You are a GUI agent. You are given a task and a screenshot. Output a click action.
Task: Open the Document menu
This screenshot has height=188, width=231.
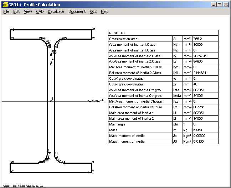[x=77, y=11]
